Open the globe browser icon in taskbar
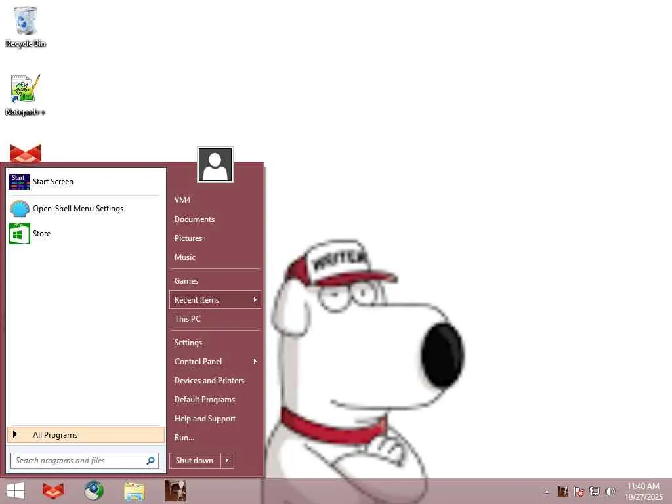 click(94, 491)
